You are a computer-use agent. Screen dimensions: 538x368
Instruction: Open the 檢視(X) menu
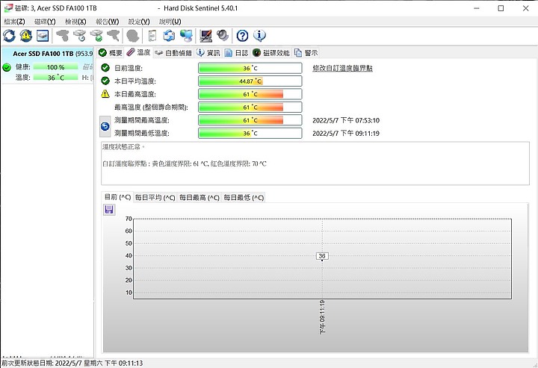(75, 22)
